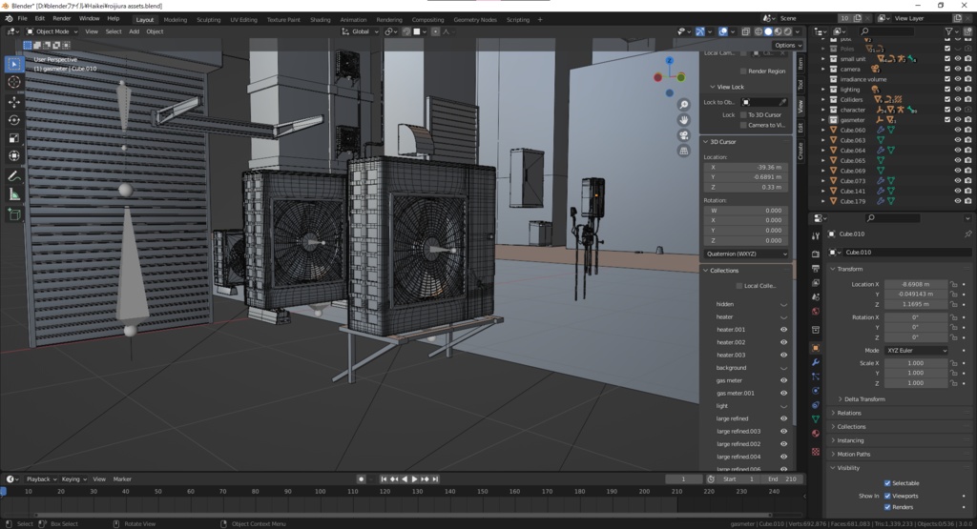Open the XYZ Euler mode dropdown
Screen dimensions: 977x529
tap(916, 351)
